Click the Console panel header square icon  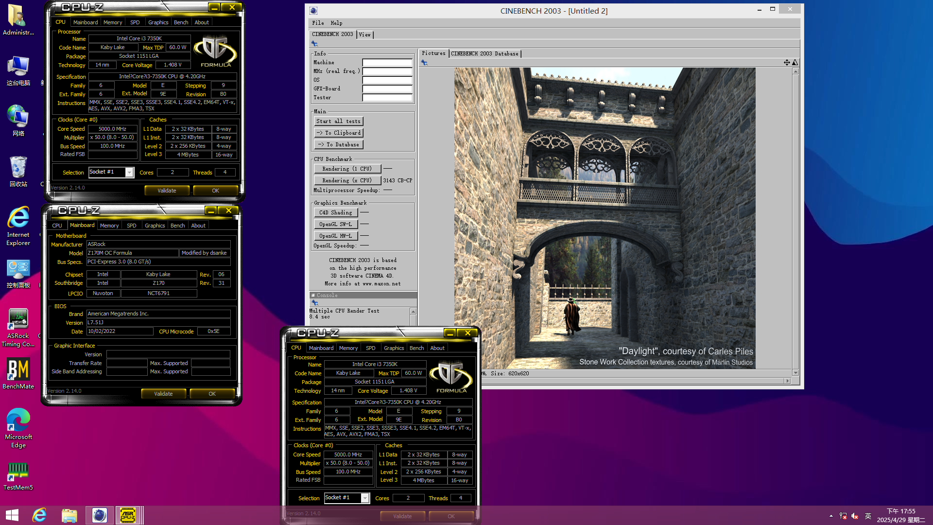[313, 295]
